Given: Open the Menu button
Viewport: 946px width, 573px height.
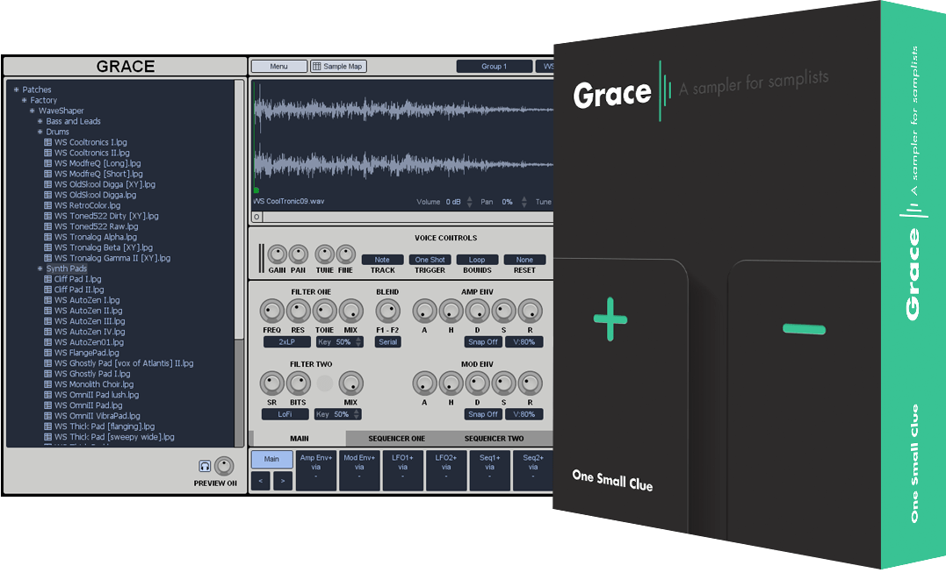Looking at the screenshot, I should coord(278,67).
